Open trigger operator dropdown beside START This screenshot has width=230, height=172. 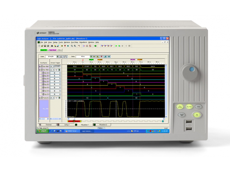[52, 66]
